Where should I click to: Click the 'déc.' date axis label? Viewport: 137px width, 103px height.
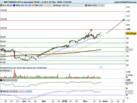(44, 101)
